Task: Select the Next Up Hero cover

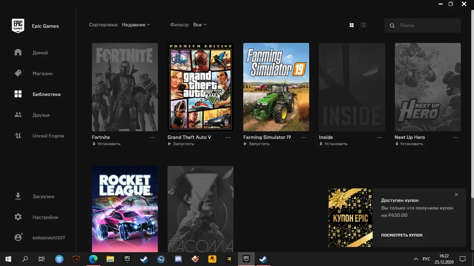Action: click(x=428, y=87)
